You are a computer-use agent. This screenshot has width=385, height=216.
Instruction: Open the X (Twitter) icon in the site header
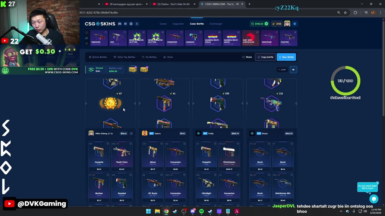click(x=137, y=24)
